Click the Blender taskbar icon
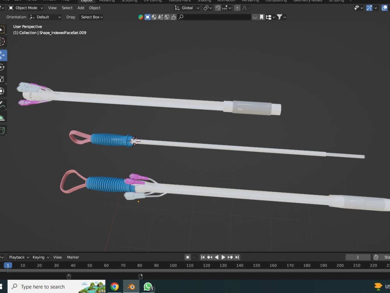 pyautogui.click(x=131, y=286)
